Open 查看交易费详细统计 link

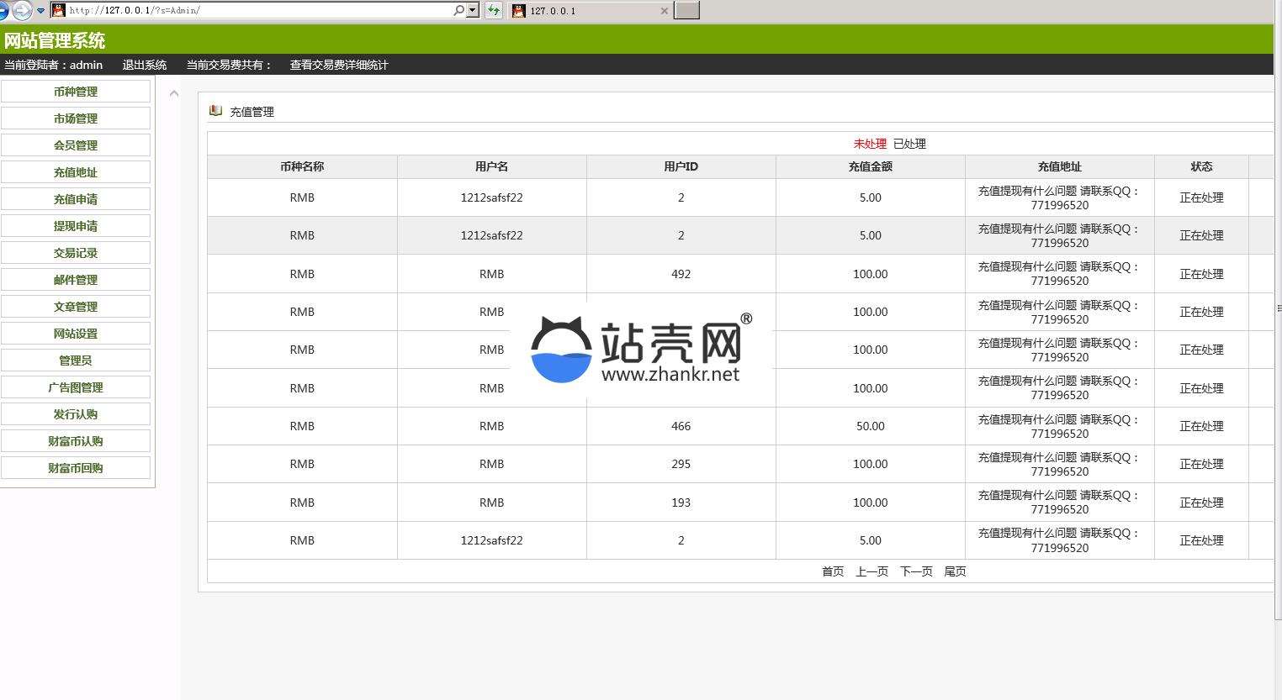pyautogui.click(x=339, y=65)
